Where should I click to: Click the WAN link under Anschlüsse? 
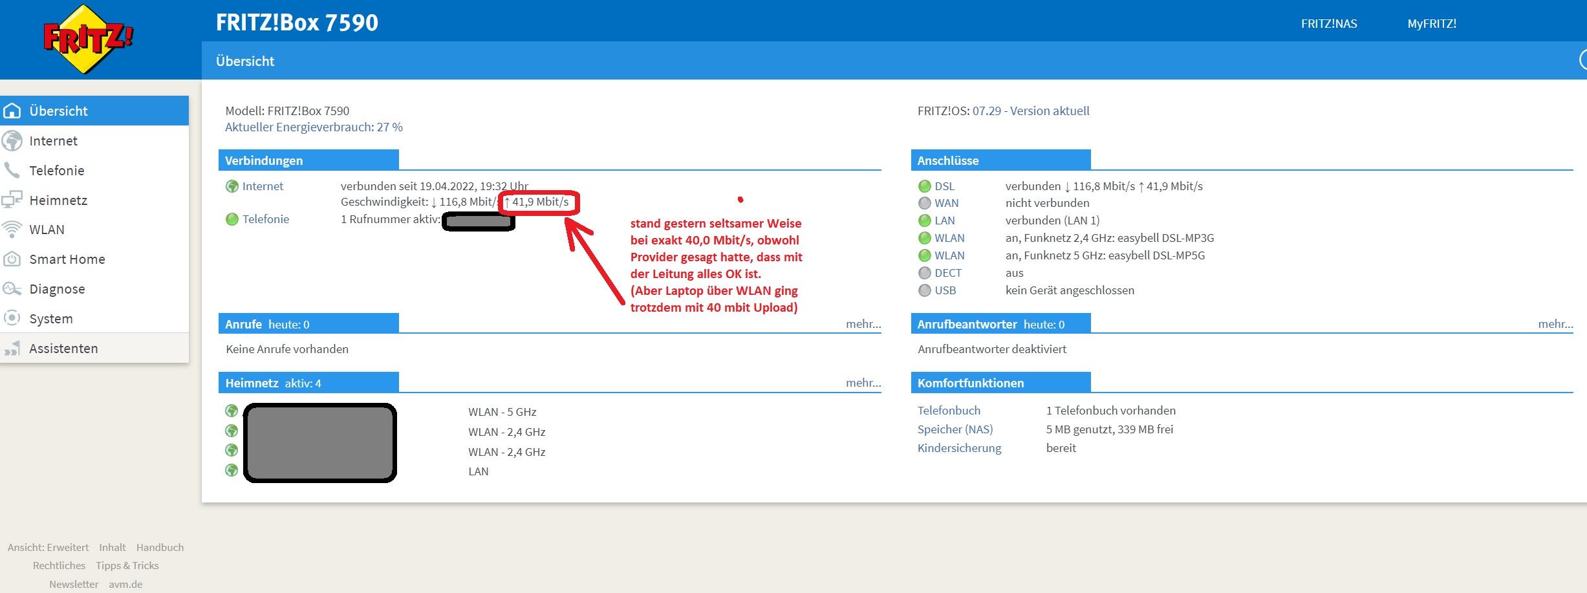946,203
